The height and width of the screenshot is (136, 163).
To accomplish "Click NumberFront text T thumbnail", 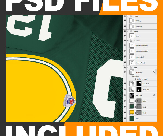I will (132, 63).
